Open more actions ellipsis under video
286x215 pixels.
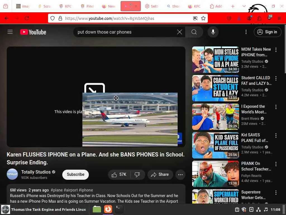(180, 175)
